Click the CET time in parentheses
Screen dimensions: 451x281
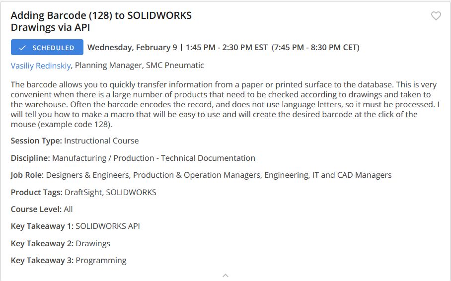tap(315, 48)
